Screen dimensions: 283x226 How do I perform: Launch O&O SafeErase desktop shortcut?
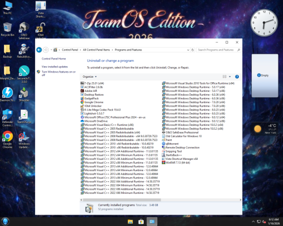point(24,31)
